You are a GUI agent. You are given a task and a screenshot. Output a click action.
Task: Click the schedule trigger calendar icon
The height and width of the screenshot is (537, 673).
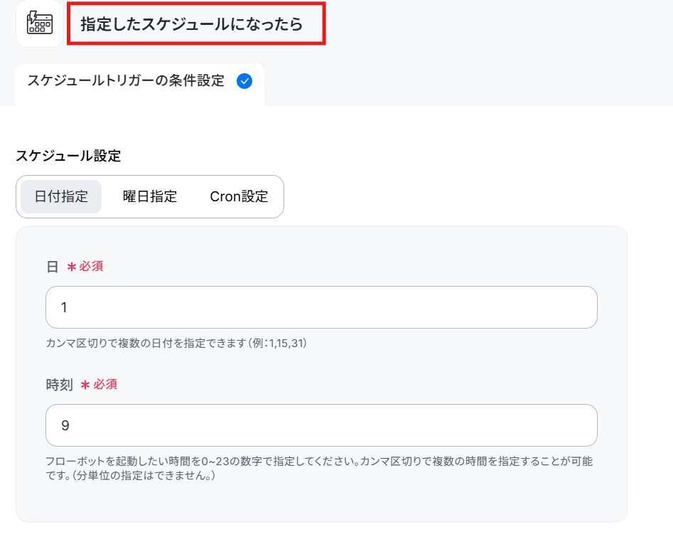[40, 23]
